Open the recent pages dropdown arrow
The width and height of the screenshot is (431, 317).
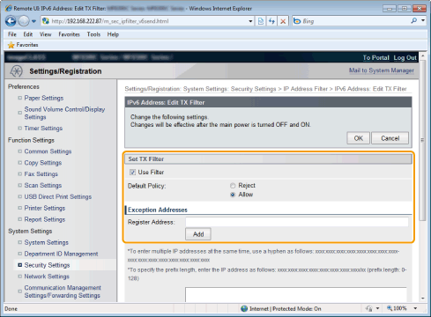coord(33,21)
